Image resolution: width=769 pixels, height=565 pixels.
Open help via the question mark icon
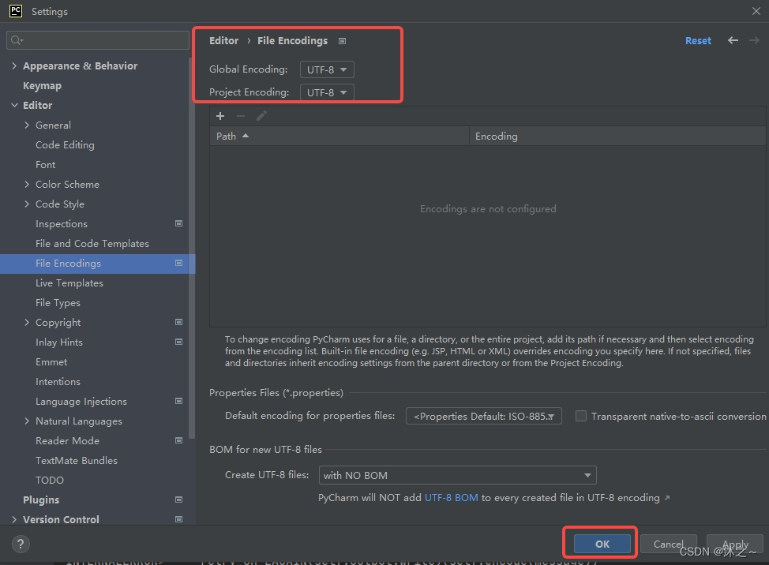click(x=20, y=544)
